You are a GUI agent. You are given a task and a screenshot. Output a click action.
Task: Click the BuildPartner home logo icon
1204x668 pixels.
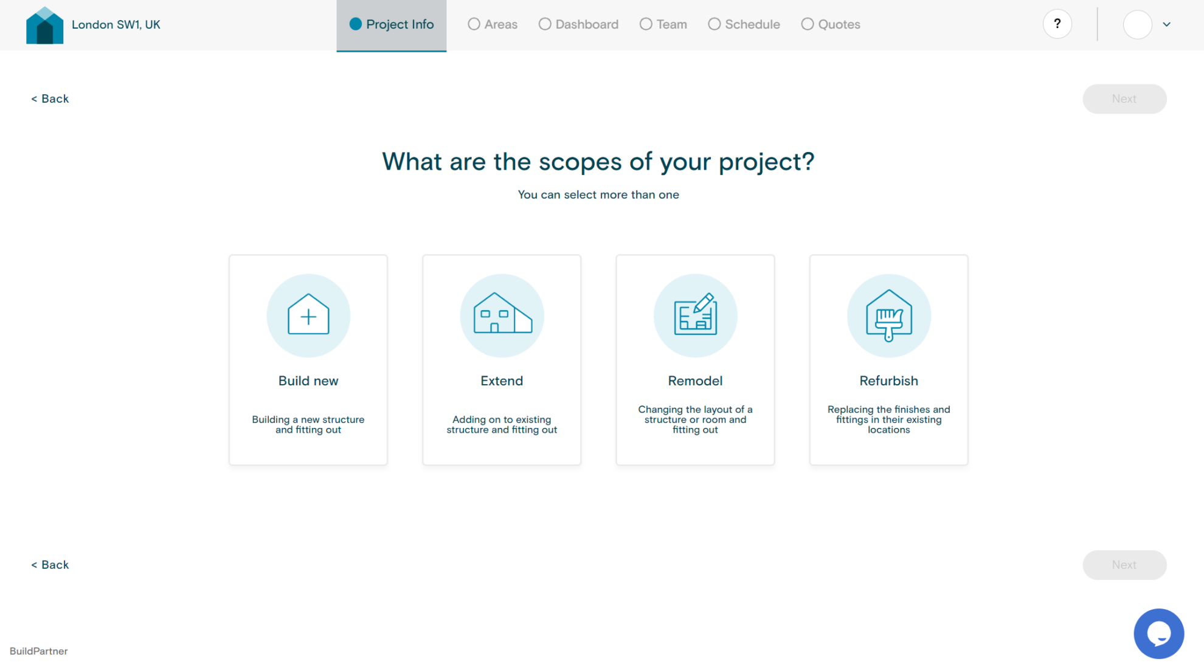coord(44,24)
